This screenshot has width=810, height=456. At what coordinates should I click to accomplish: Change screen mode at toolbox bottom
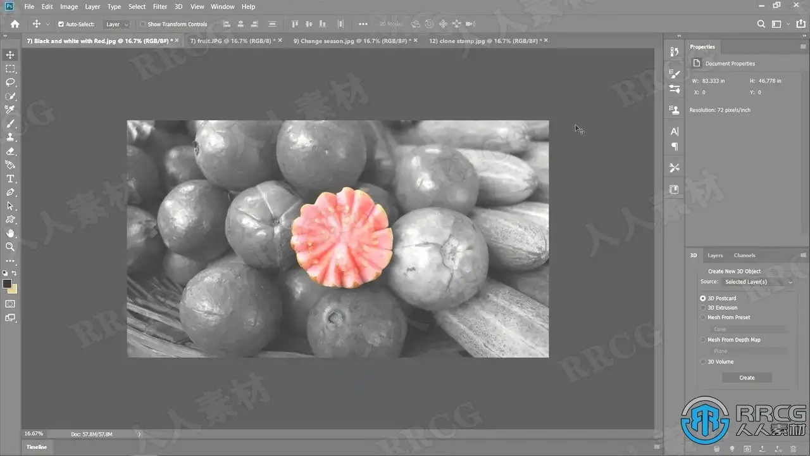[10, 317]
